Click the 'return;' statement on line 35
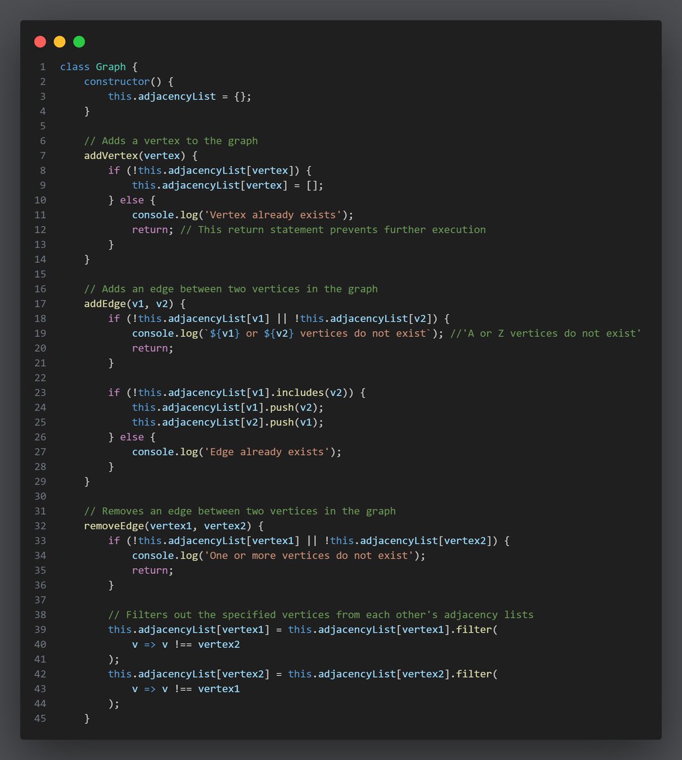This screenshot has width=682, height=760. click(x=153, y=570)
